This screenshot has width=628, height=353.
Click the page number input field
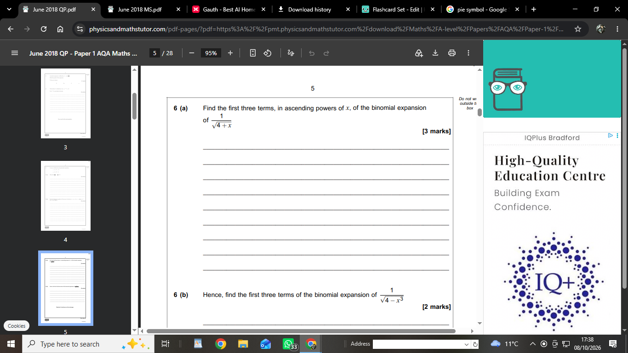coord(155,53)
